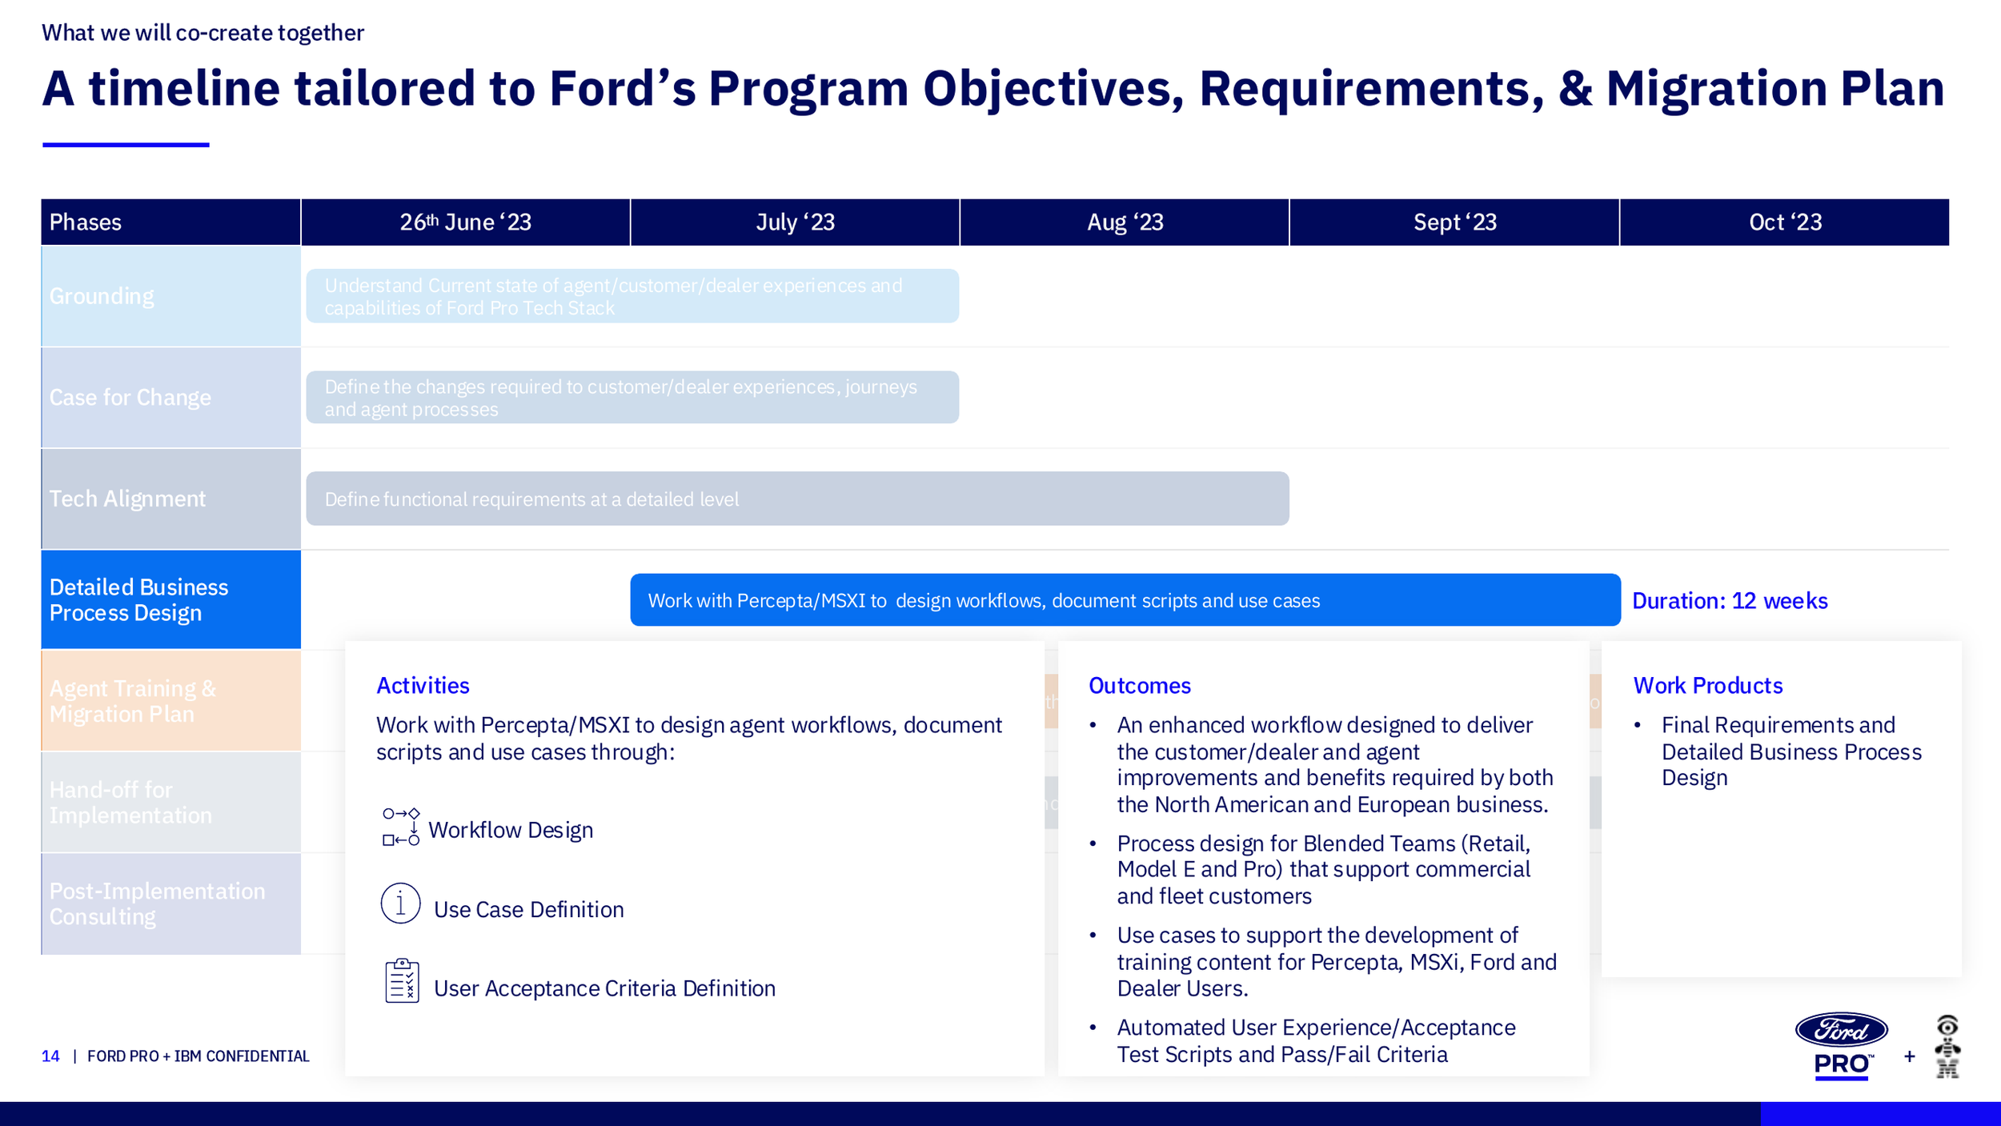This screenshot has width=2001, height=1126.
Task: Click the slide title about Ford's timeline
Action: [x=993, y=88]
